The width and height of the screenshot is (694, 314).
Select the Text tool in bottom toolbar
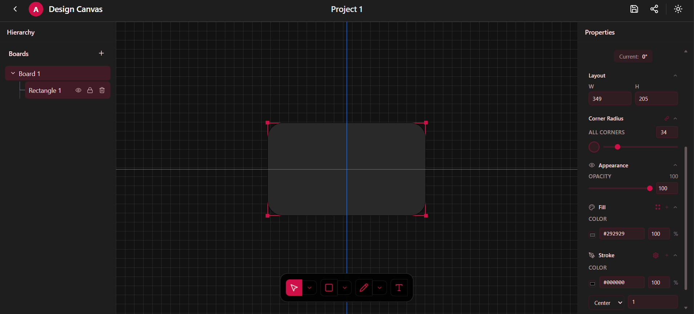tap(399, 288)
